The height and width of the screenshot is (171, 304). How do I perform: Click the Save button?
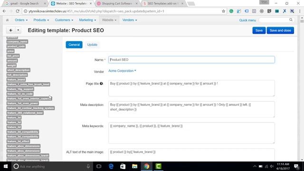point(259,30)
